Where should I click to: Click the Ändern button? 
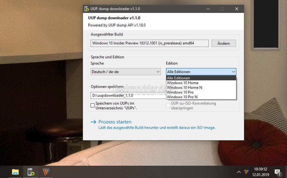[224, 43]
